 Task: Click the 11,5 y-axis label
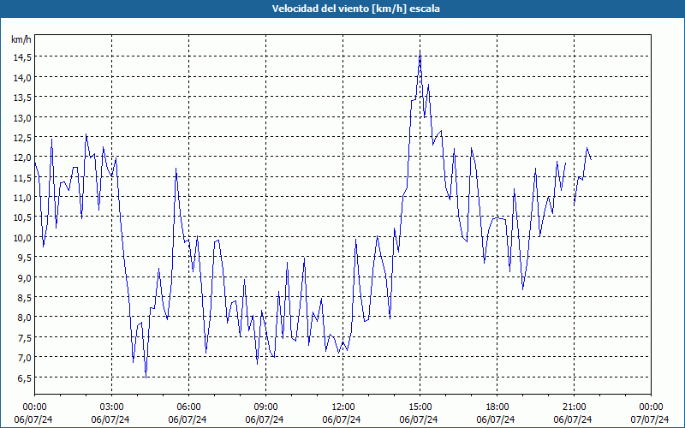pyautogui.click(x=21, y=177)
